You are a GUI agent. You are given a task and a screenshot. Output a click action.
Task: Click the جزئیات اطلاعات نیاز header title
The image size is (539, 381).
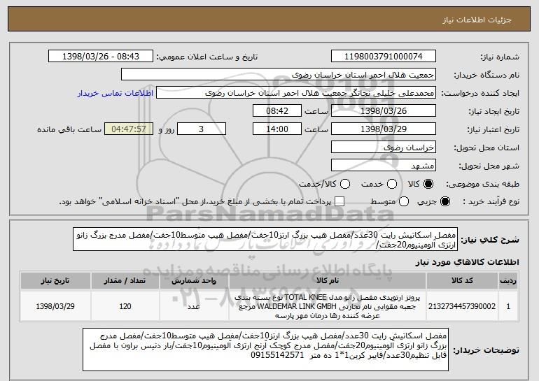(x=477, y=20)
